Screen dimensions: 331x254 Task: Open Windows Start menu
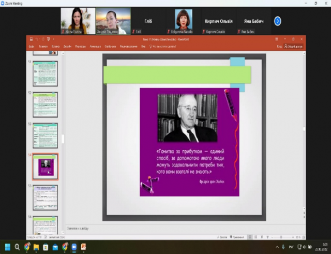[8, 247]
